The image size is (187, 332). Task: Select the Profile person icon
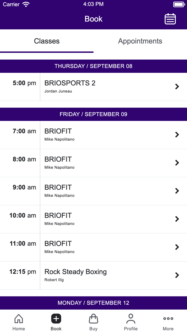coord(131,318)
